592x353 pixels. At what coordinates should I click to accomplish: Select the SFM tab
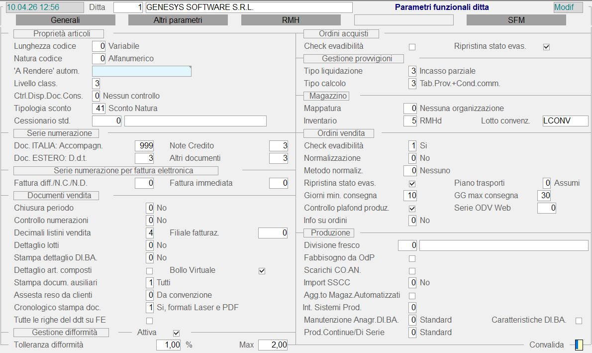click(x=516, y=20)
